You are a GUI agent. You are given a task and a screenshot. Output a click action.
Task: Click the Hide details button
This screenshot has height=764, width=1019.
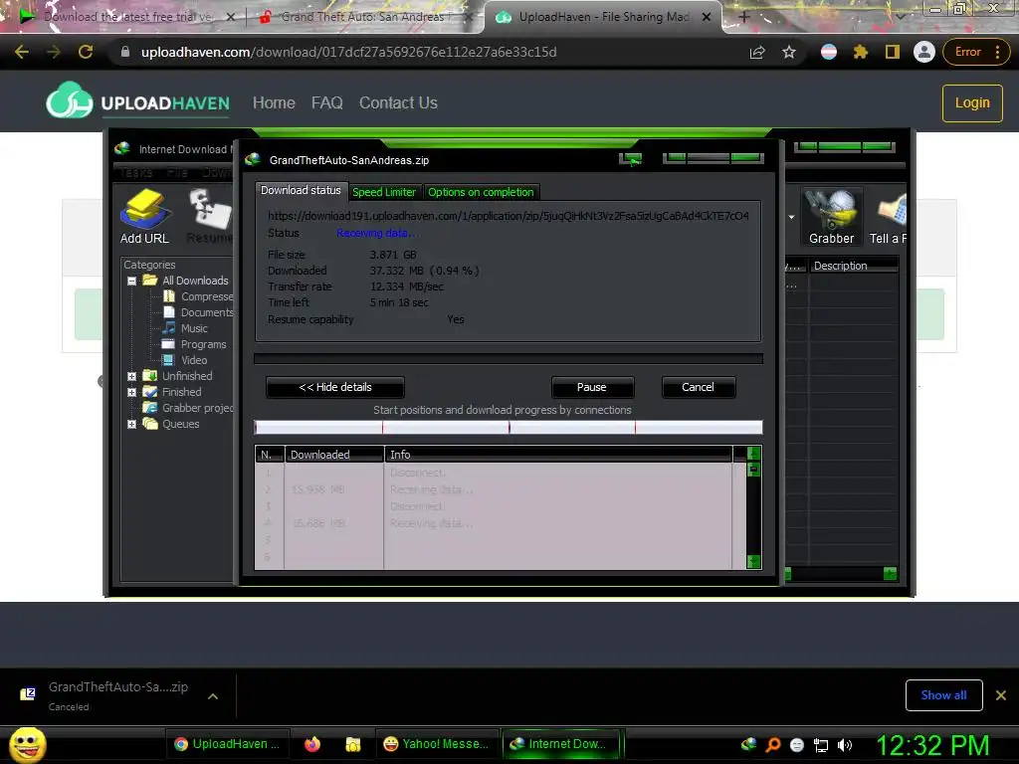tap(335, 387)
